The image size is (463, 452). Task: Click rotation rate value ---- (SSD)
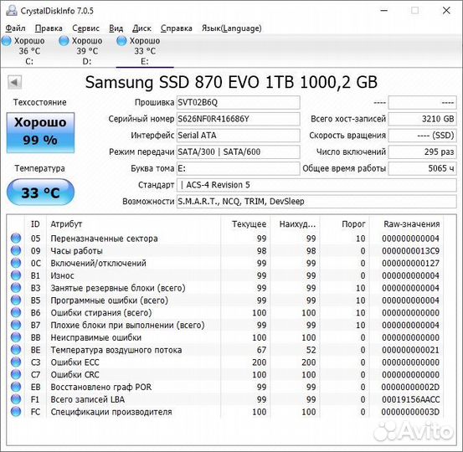click(422, 136)
